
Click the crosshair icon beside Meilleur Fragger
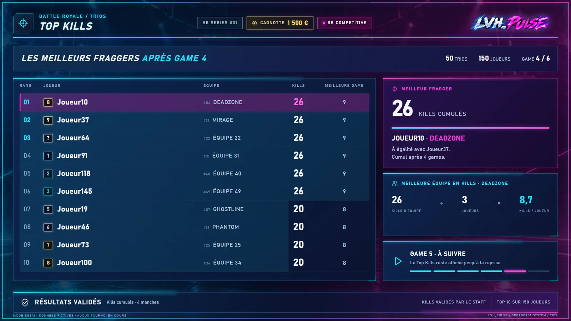click(395, 89)
